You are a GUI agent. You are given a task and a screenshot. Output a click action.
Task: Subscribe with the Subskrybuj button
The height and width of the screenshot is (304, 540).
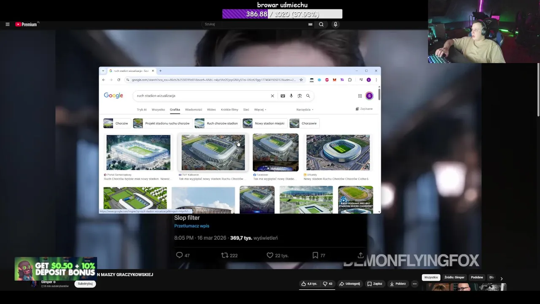[x=85, y=284]
